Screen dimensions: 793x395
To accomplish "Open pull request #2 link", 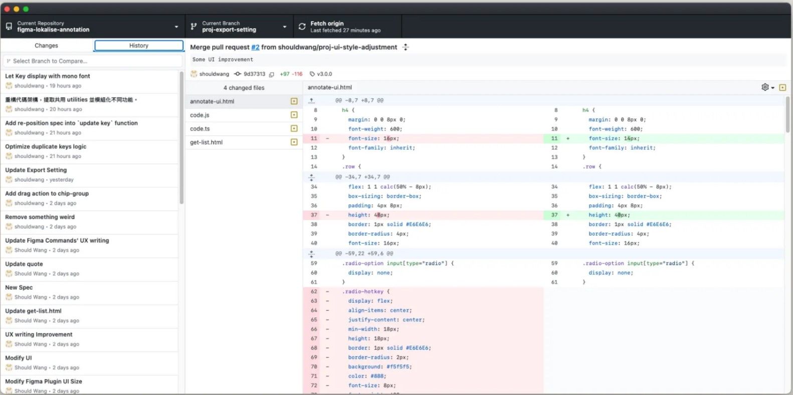I will click(x=255, y=47).
